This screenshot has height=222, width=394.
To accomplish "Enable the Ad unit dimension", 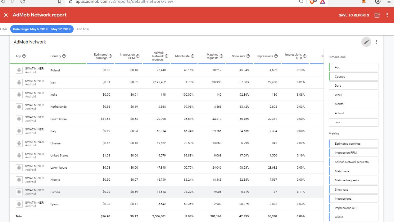I will 354,113.
